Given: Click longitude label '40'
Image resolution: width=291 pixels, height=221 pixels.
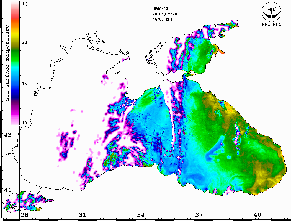Looking at the screenshot, I should point(257,215).
